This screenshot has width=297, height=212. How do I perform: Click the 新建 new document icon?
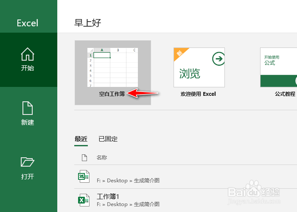(x=28, y=108)
